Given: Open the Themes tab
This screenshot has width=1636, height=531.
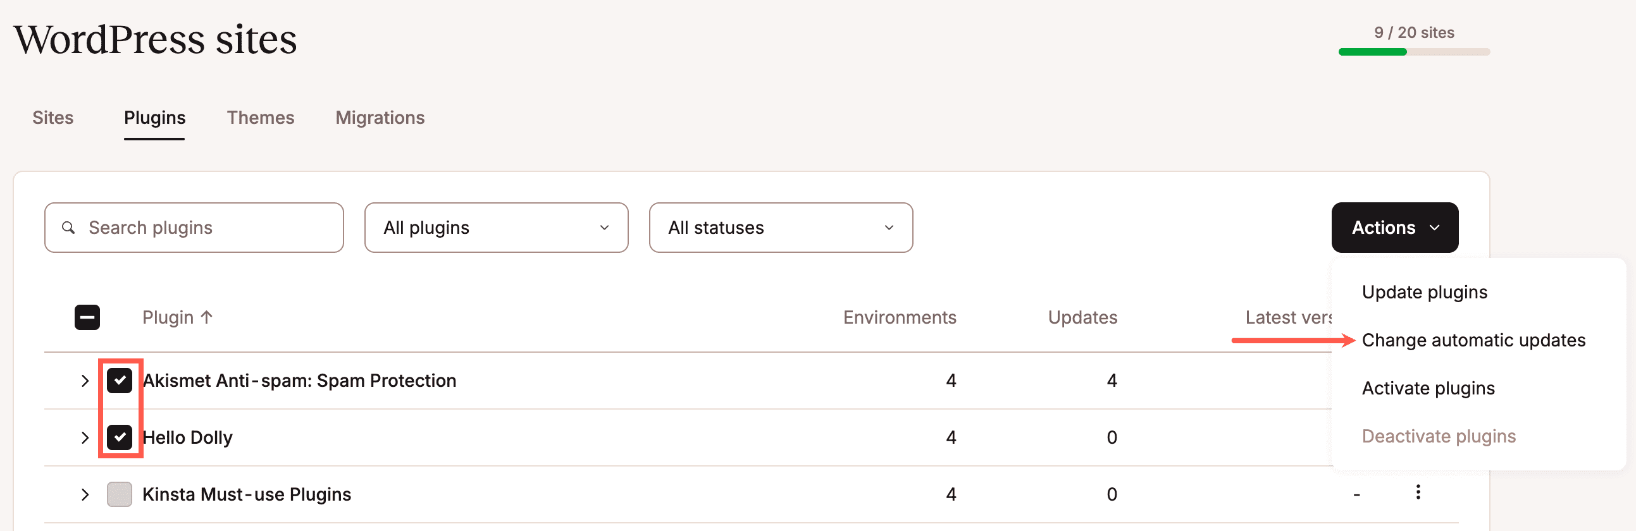Looking at the screenshot, I should tap(261, 118).
